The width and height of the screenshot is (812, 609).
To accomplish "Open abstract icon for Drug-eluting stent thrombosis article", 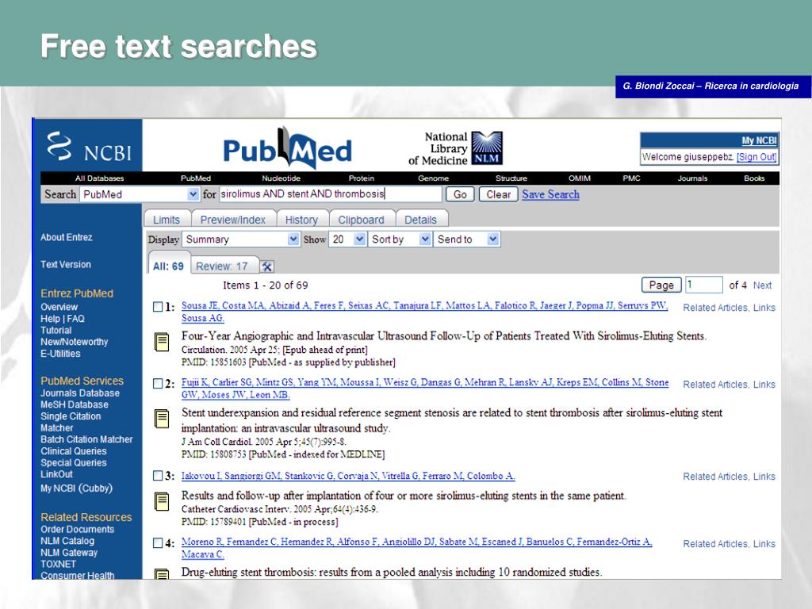I will pyautogui.click(x=162, y=574).
